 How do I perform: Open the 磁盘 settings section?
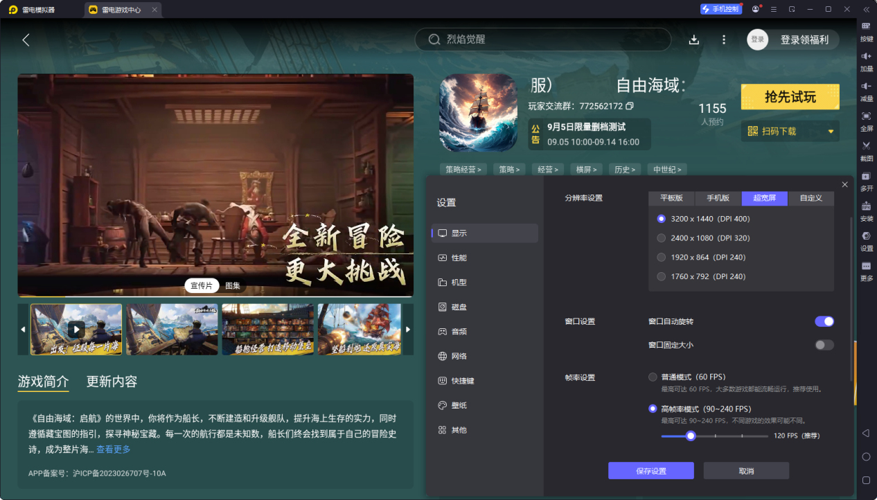click(x=485, y=307)
